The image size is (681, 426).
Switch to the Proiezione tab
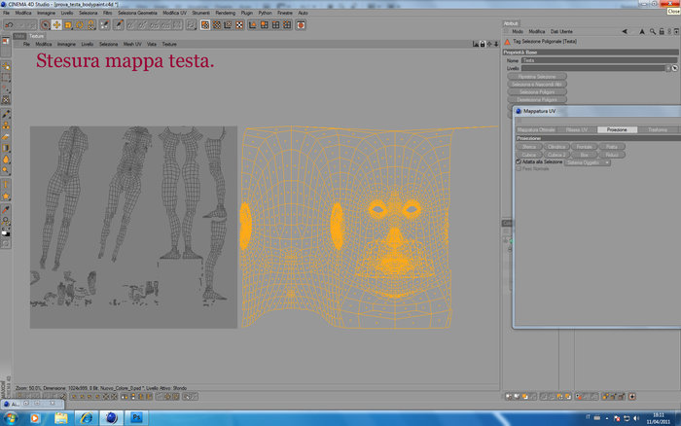click(x=617, y=129)
